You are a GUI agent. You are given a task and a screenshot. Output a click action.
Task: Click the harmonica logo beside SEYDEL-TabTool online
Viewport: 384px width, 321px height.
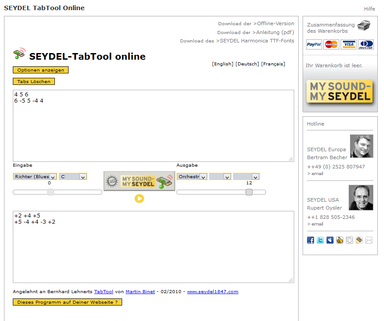point(19,53)
